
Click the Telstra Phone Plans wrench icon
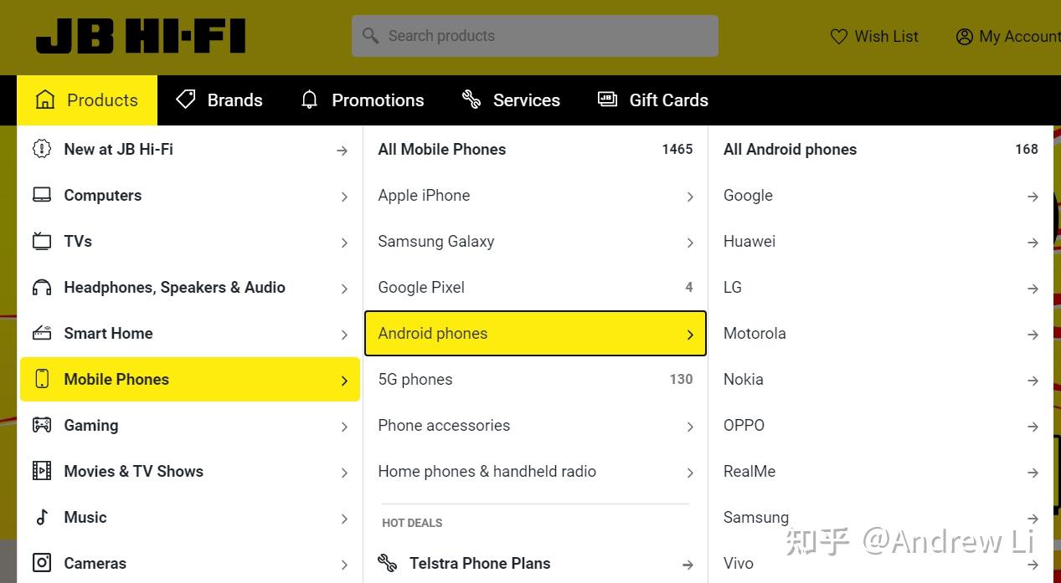pyautogui.click(x=388, y=563)
